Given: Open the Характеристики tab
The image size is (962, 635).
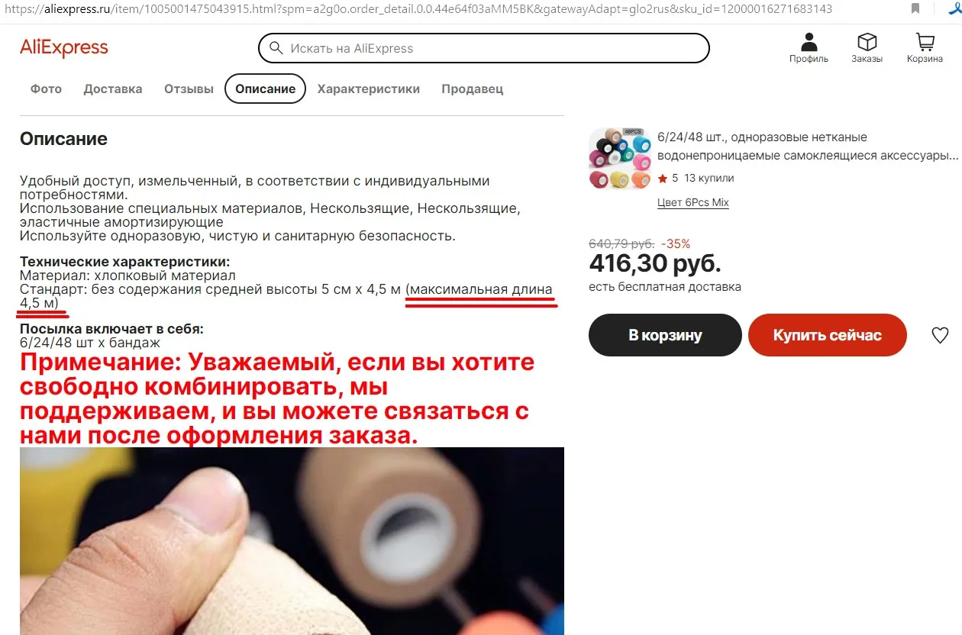Looking at the screenshot, I should (x=369, y=89).
